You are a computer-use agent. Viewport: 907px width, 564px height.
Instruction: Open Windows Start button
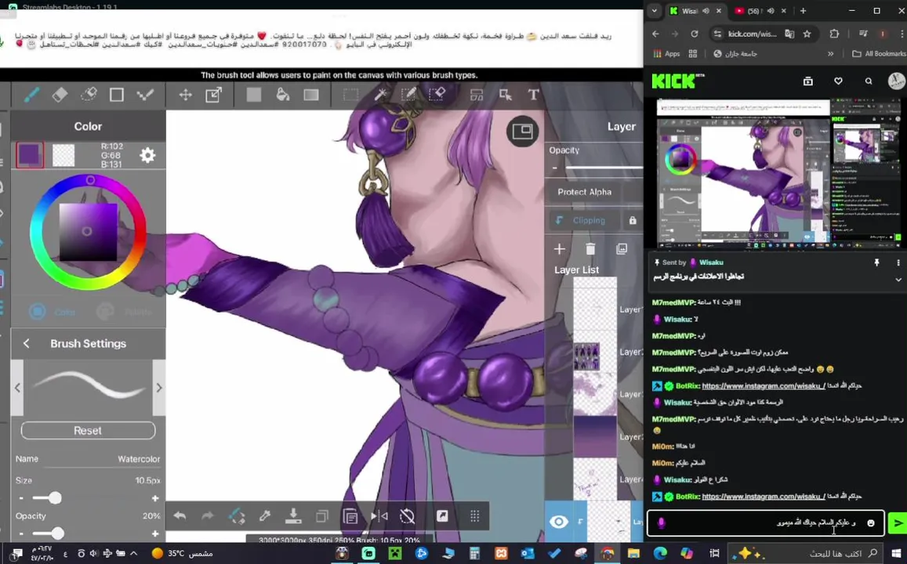click(x=896, y=554)
